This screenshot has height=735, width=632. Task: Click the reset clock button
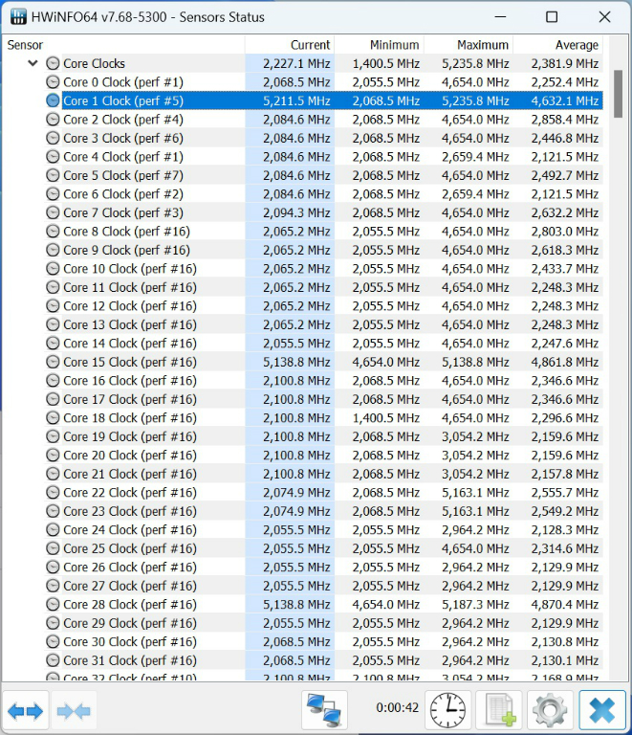click(447, 710)
